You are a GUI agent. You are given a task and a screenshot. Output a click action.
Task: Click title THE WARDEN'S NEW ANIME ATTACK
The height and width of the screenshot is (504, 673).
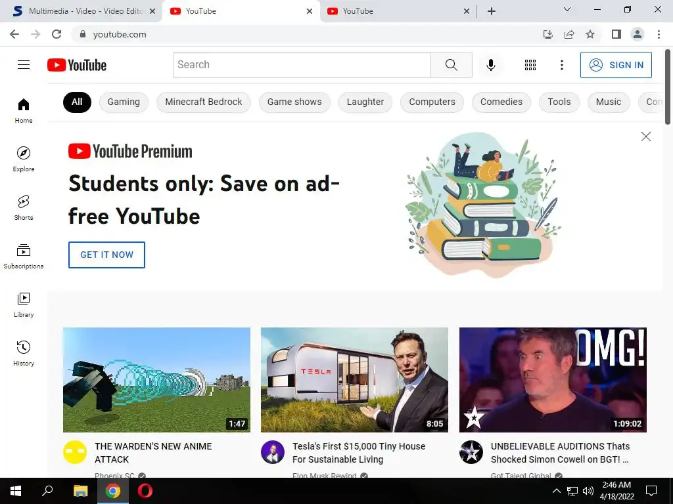(153, 453)
